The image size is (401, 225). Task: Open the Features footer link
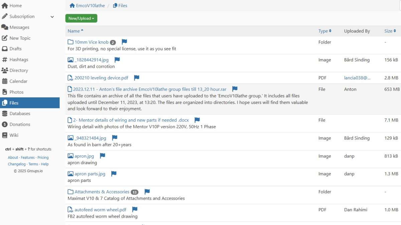(28, 157)
